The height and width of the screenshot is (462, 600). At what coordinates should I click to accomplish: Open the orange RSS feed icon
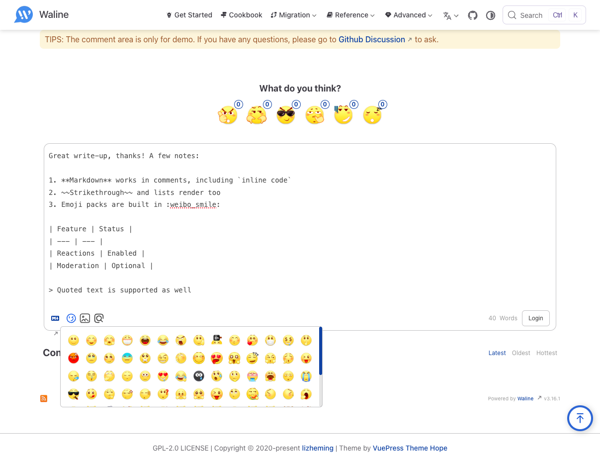pos(44,398)
